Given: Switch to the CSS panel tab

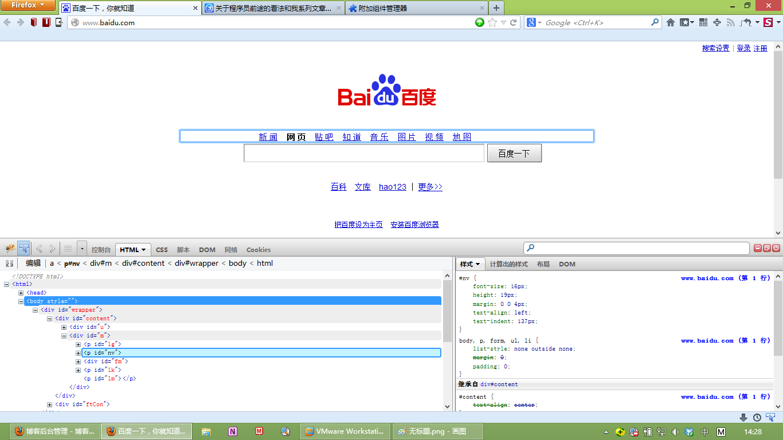Looking at the screenshot, I should 162,250.
